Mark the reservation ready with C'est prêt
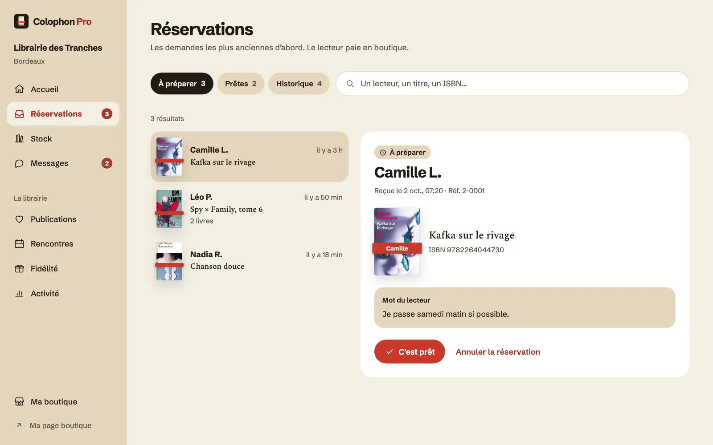This screenshot has height=445, width=713. pyautogui.click(x=410, y=352)
